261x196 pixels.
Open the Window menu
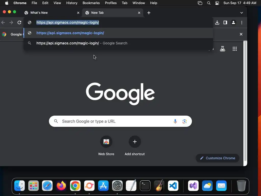pos(139,3)
